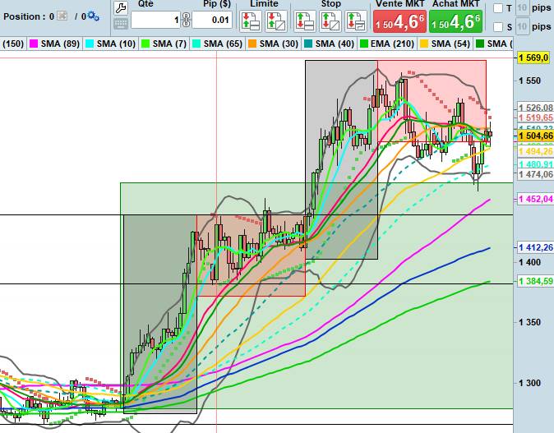Click the 1 504,66 current price label
The height and width of the screenshot is (433, 554).
click(x=534, y=136)
